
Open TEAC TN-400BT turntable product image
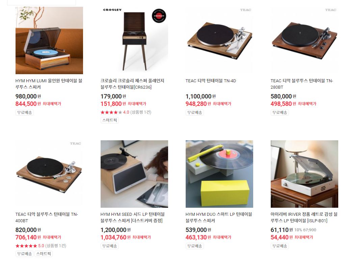pos(49,174)
